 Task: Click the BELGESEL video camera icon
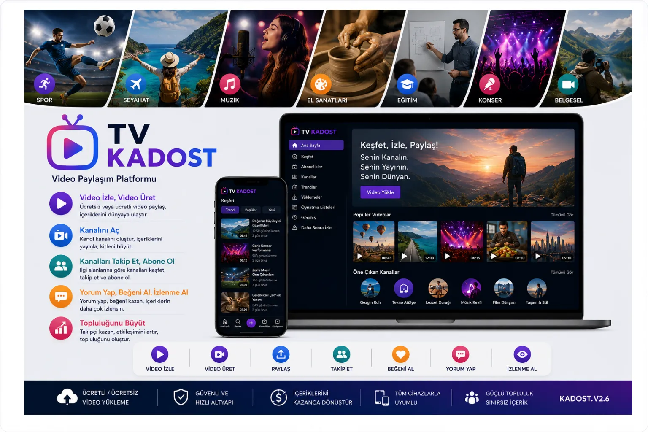pos(568,84)
